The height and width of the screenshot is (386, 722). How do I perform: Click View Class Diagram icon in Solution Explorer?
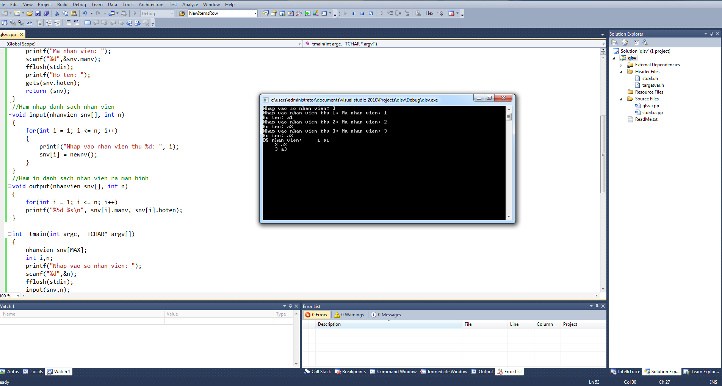pyautogui.click(x=645, y=42)
